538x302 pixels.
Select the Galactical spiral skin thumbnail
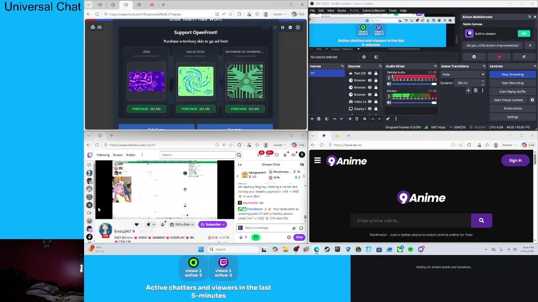195,81
